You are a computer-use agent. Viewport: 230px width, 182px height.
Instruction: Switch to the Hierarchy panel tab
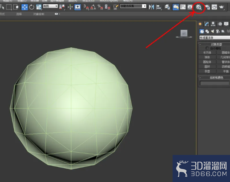[x=213, y=24]
